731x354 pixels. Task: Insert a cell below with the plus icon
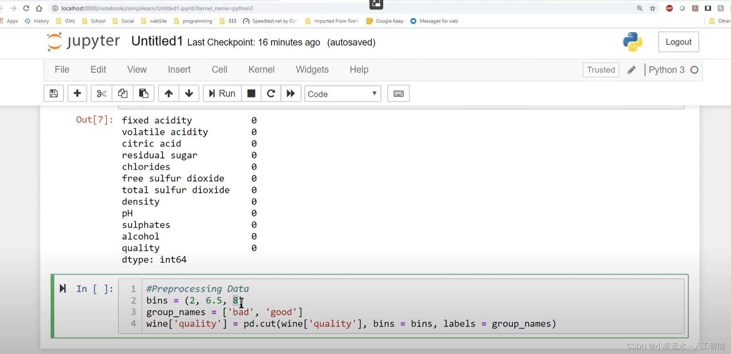pos(77,93)
